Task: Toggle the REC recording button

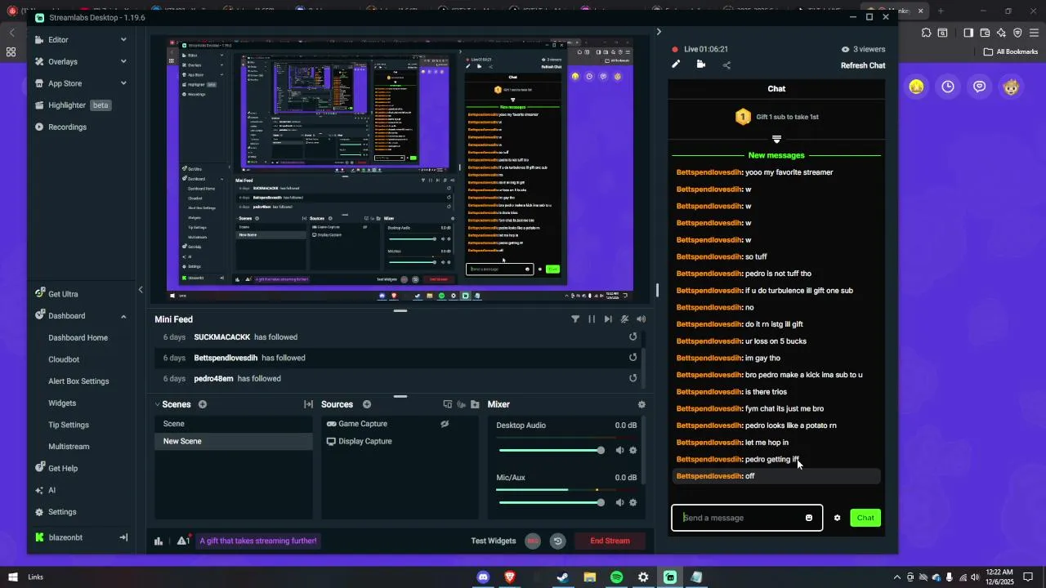Action: point(533,541)
